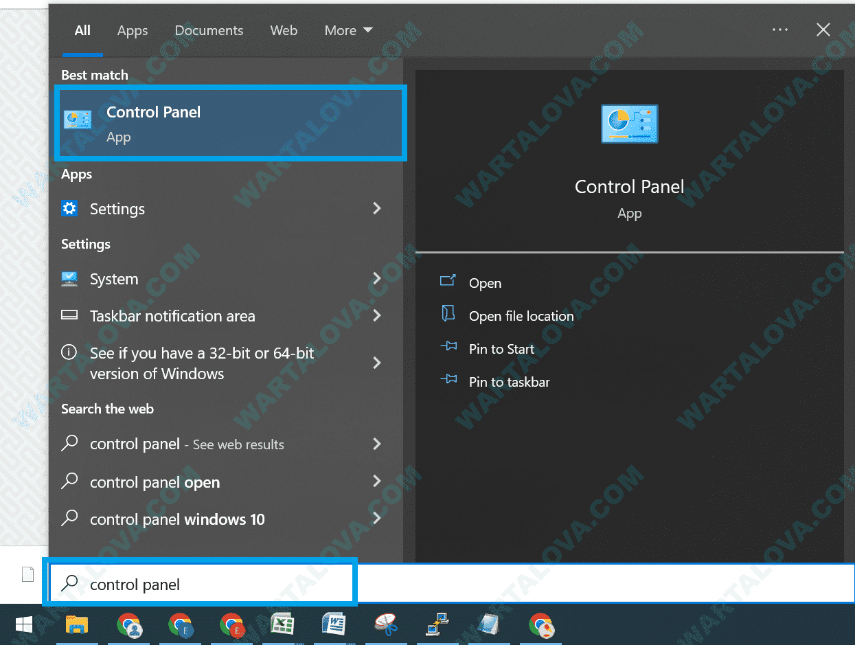The height and width of the screenshot is (645, 855).
Task: Select the System settings monitor icon
Action: tap(69, 279)
